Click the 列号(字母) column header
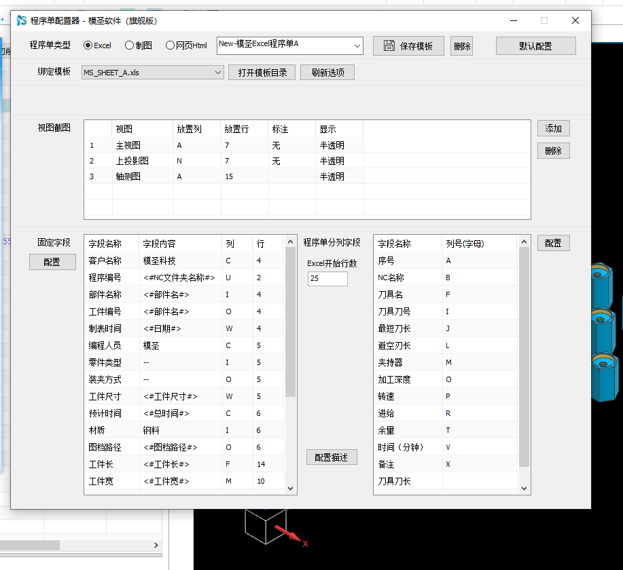The height and width of the screenshot is (570, 623). click(480, 244)
